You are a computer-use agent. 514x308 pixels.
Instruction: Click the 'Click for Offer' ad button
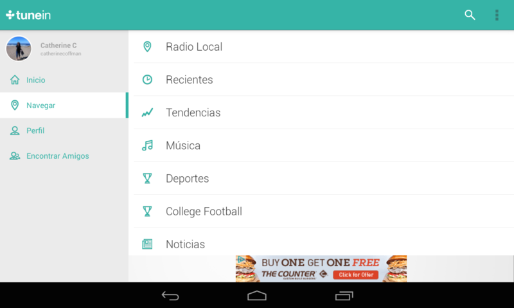click(x=356, y=275)
